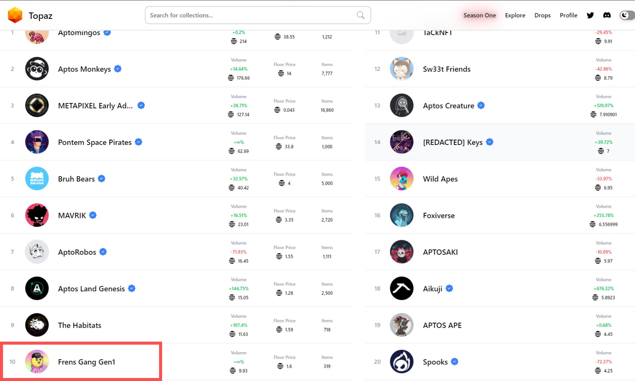Click Bruh Bears items count 5,000
This screenshot has height=381, width=635.
point(327,183)
